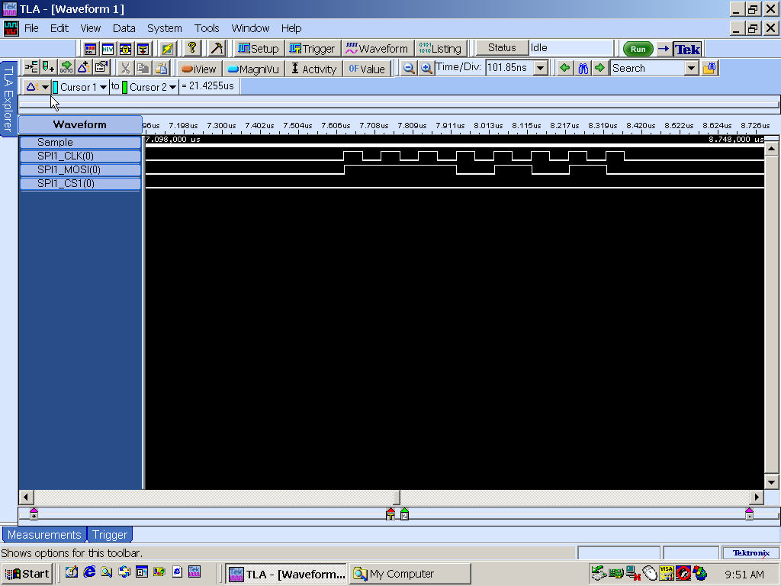Toggle the Activity indicator button
The height and width of the screenshot is (586, 781).
pos(313,69)
